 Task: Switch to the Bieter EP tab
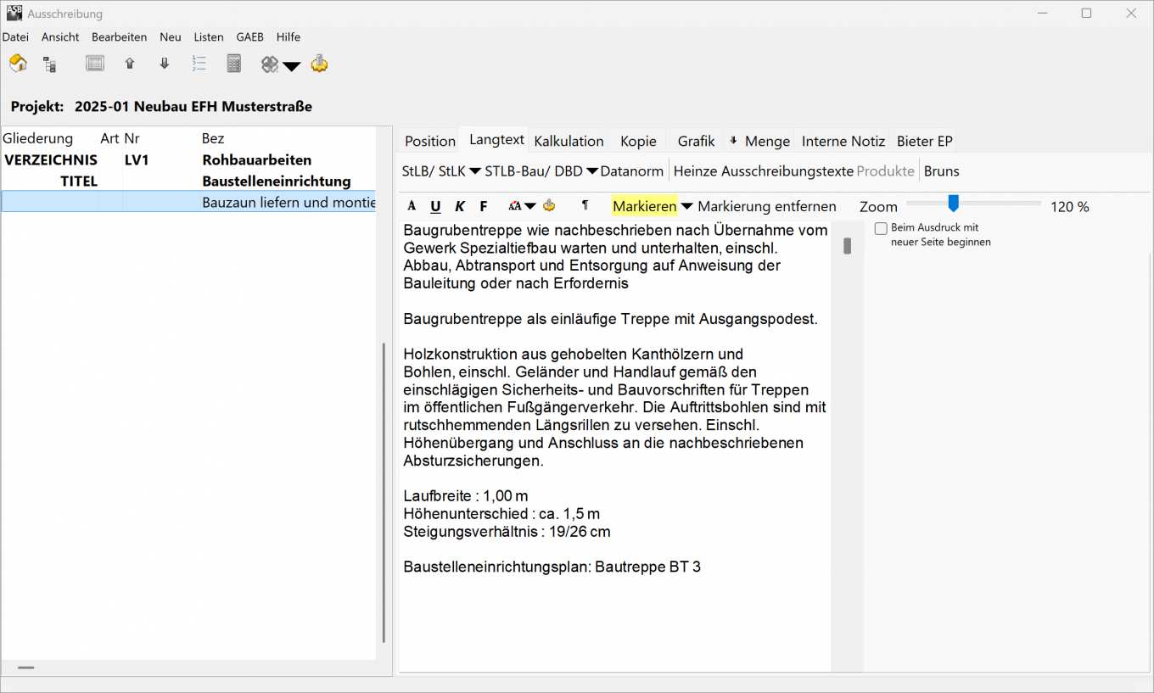pyautogui.click(x=925, y=141)
